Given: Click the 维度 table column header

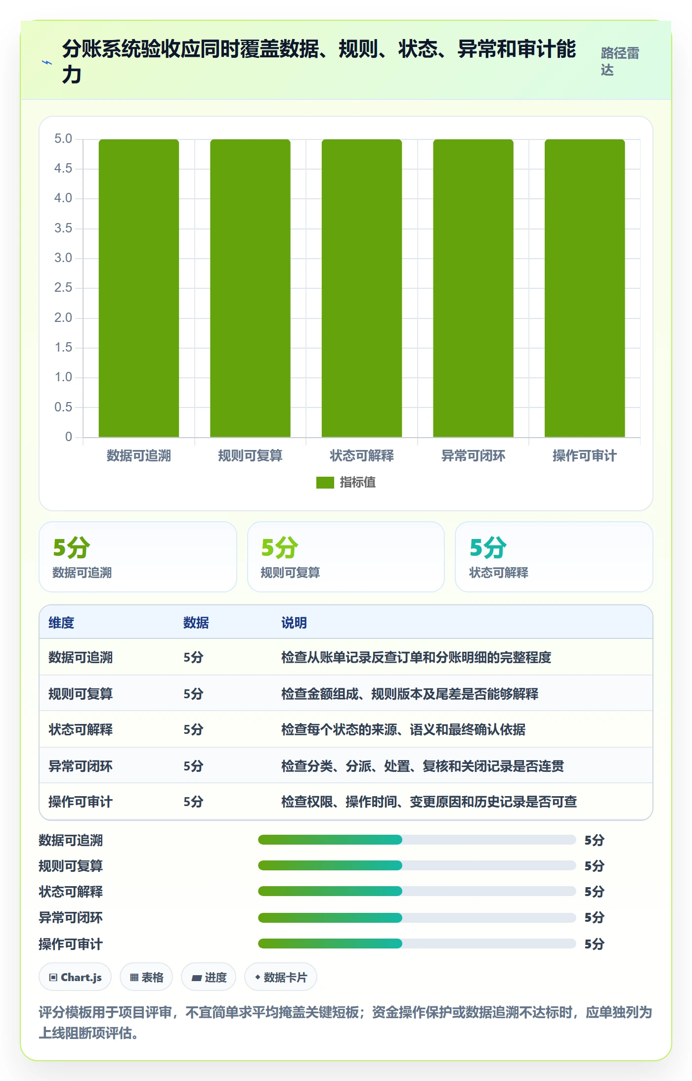Looking at the screenshot, I should click(x=61, y=623).
